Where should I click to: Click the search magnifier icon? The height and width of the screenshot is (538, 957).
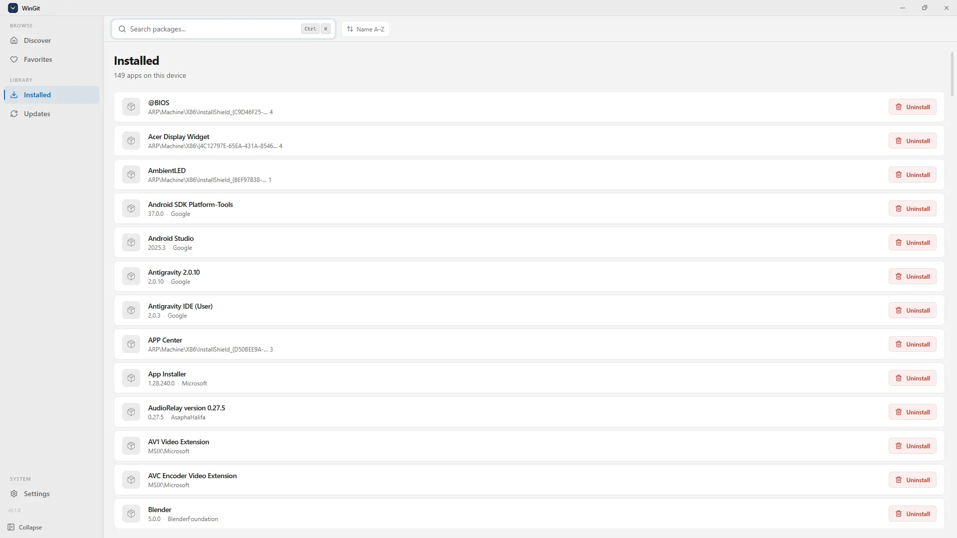pyautogui.click(x=122, y=29)
